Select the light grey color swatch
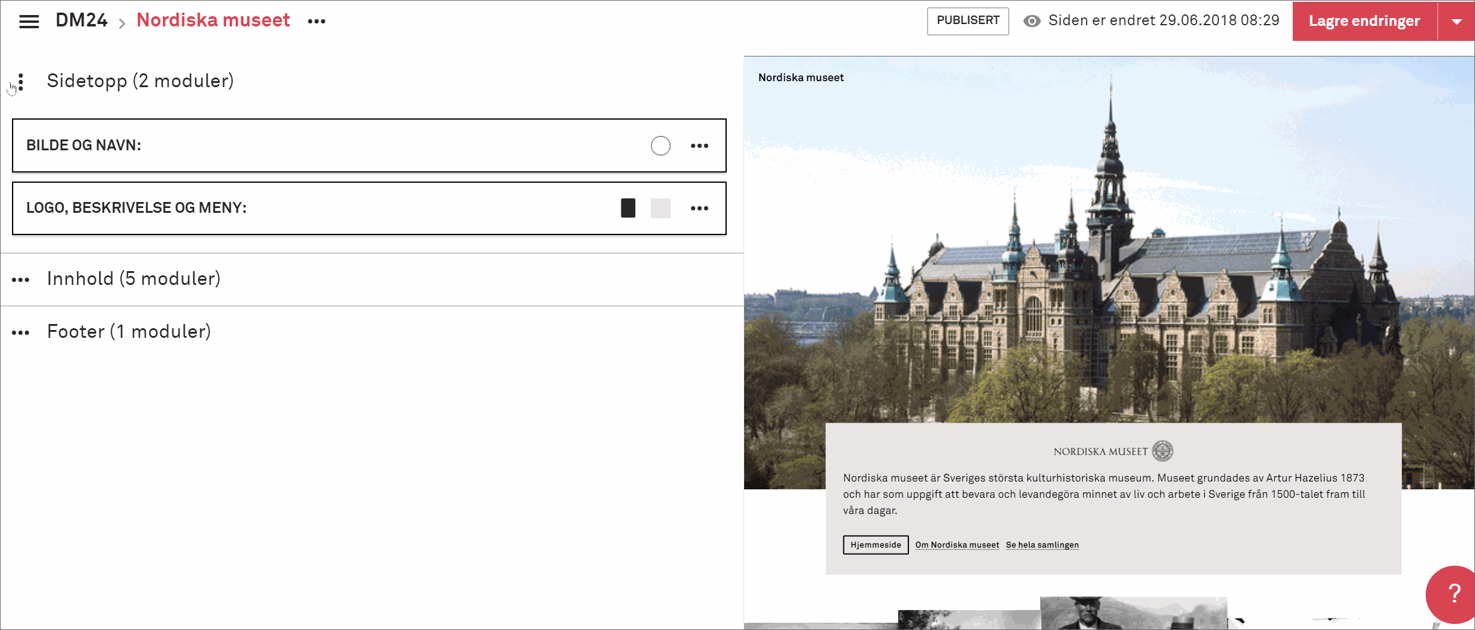Screen dimensions: 1475x630 (x=660, y=208)
